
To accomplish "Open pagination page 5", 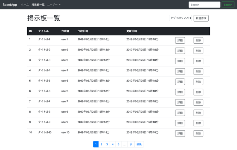I will [x=118, y=144].
